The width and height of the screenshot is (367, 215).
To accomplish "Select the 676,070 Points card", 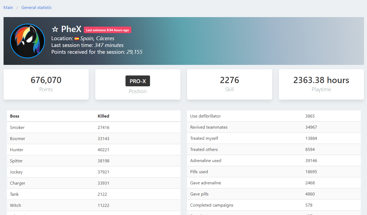I will (x=46, y=84).
